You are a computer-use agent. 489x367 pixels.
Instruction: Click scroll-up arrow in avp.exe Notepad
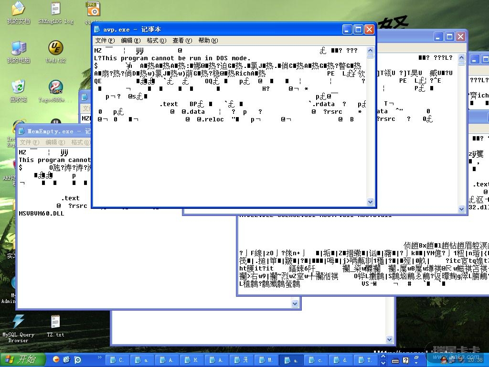point(370,50)
